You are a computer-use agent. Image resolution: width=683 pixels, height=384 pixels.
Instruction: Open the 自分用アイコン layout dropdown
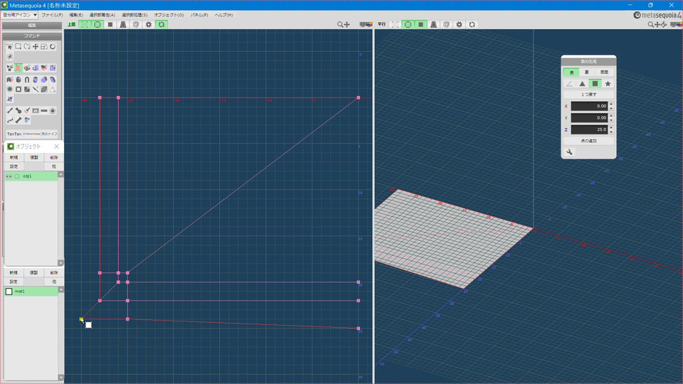pos(19,14)
